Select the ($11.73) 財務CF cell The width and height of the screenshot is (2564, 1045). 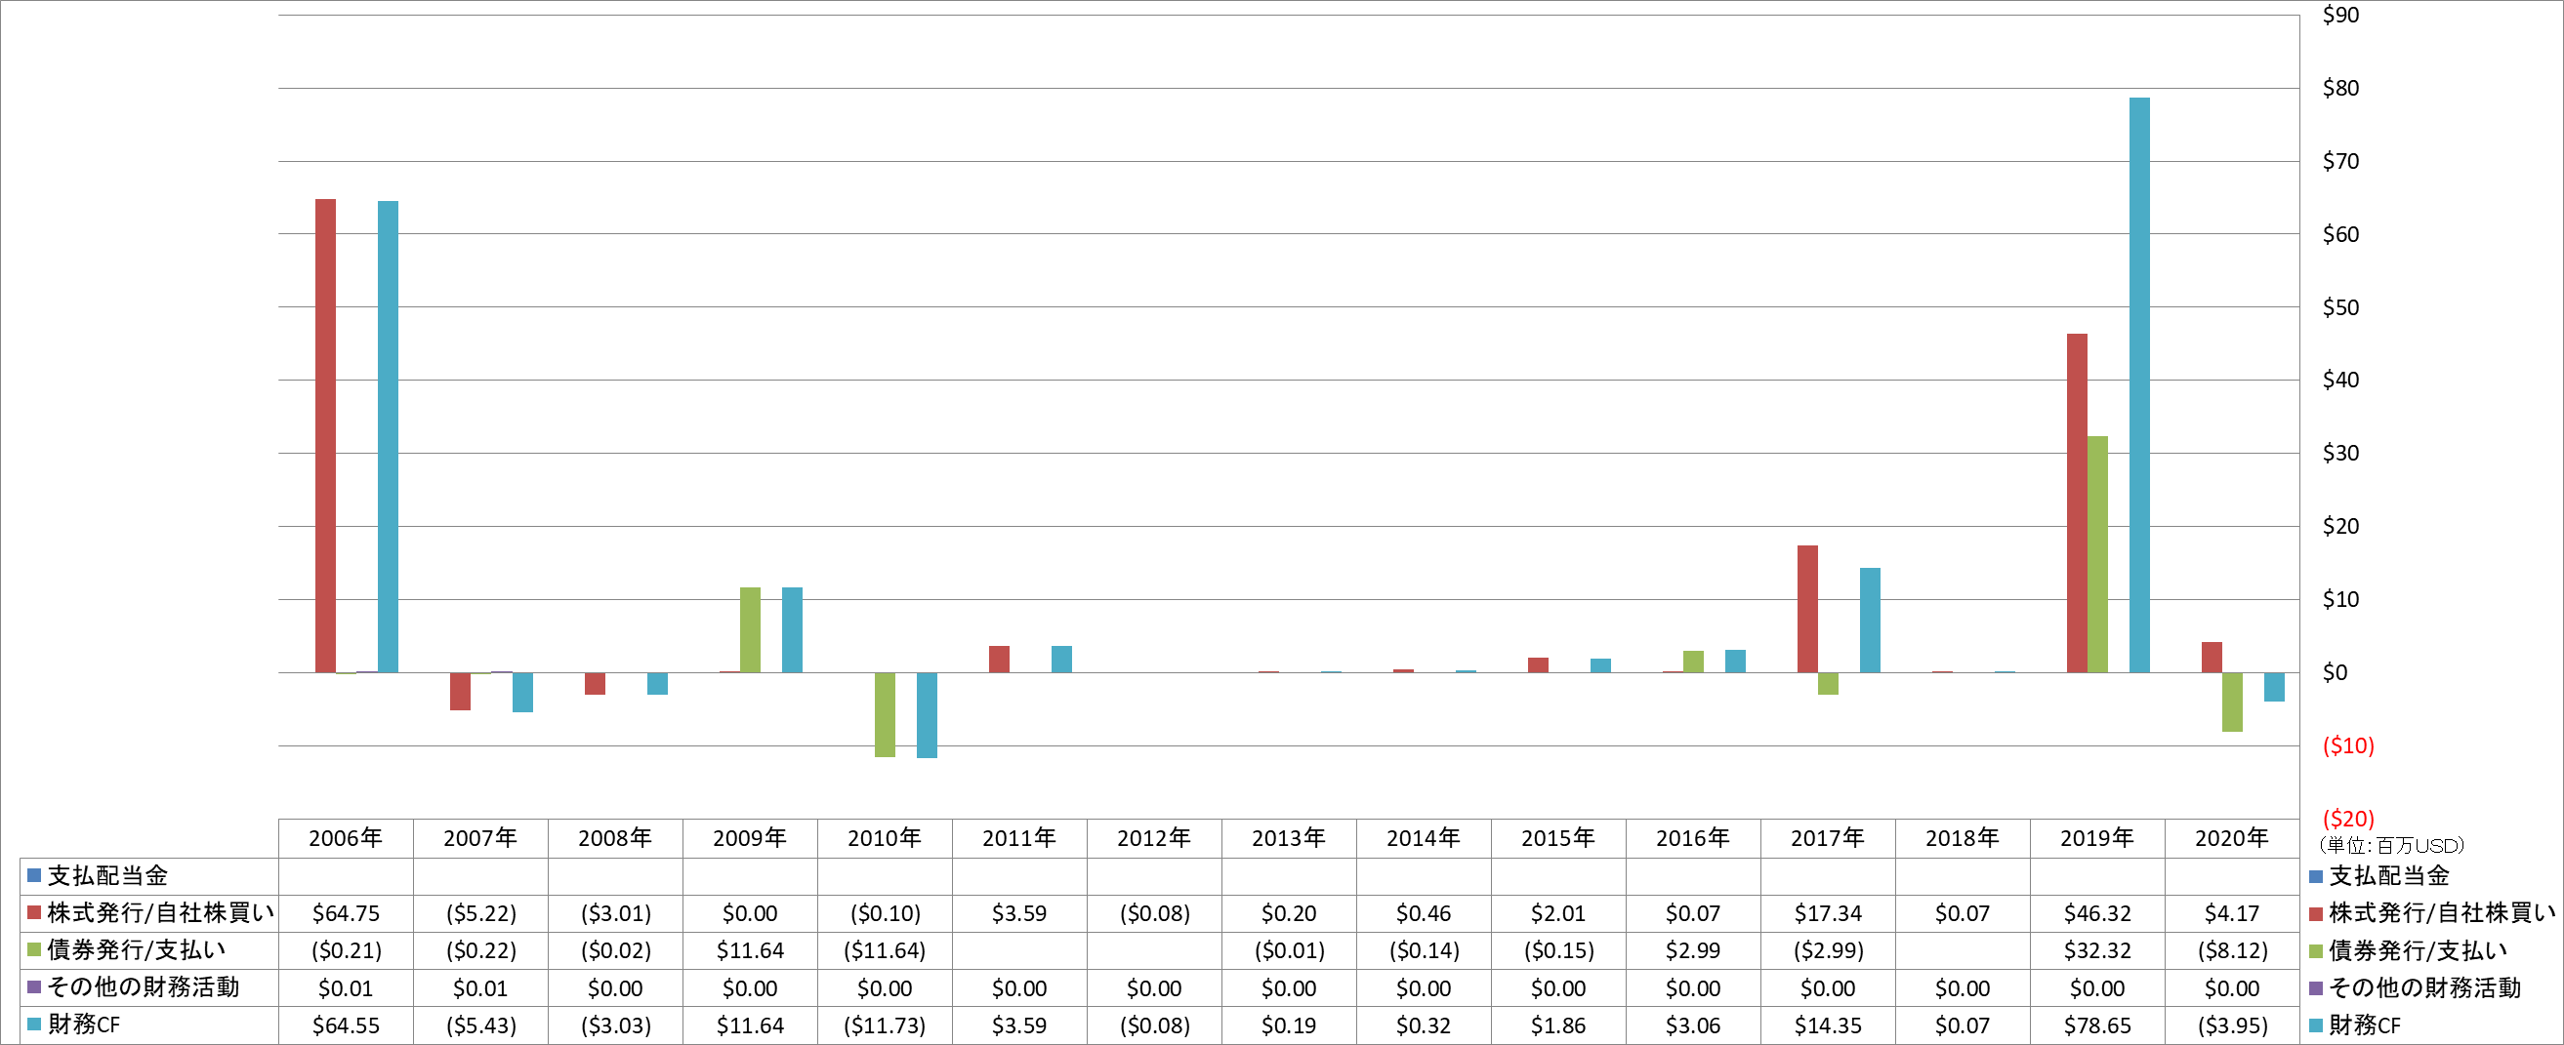pyautogui.click(x=884, y=1025)
